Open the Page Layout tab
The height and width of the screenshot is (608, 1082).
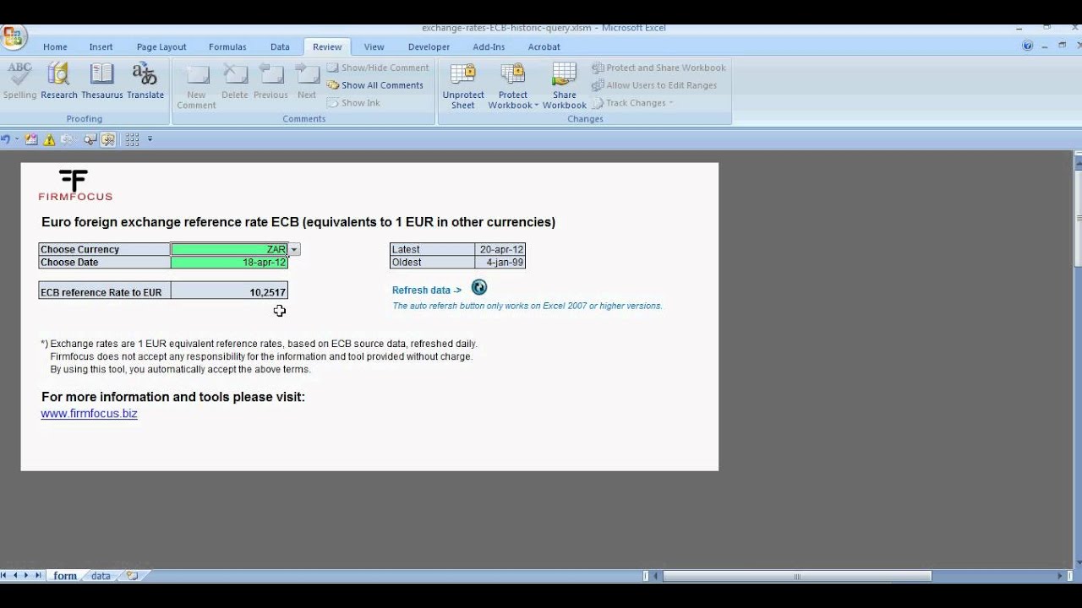[x=161, y=47]
